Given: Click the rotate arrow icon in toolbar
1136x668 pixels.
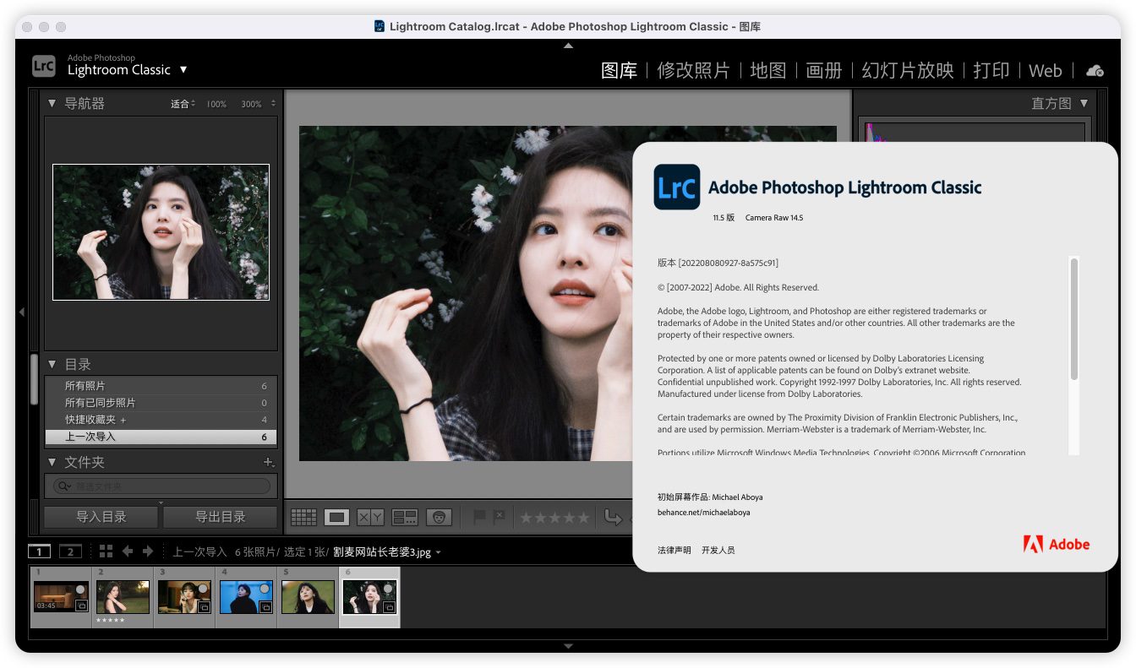Looking at the screenshot, I should point(613,517).
